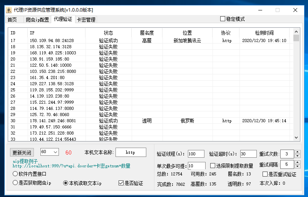
Task: Click the 验证线程 input field
Action: click(x=196, y=154)
